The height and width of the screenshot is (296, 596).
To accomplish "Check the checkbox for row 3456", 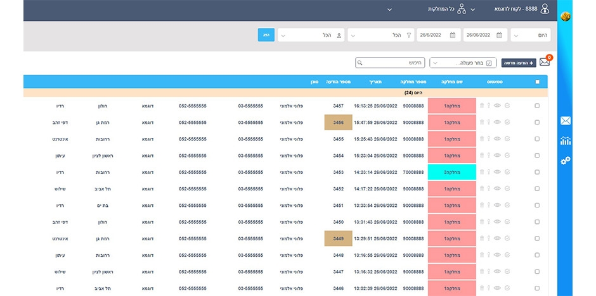I will 537,123.
